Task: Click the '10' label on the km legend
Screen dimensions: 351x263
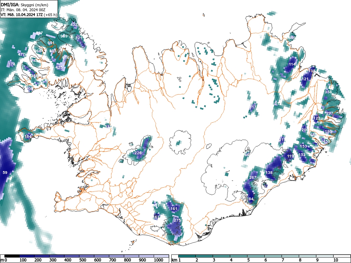Action: pos(336,260)
